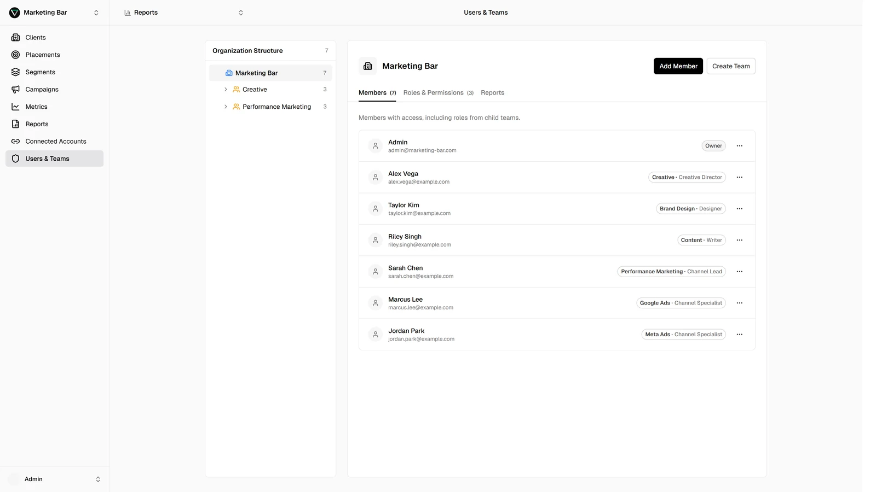Go to Connected Accounts in sidebar
The width and height of the screenshot is (876, 492).
pos(54,141)
